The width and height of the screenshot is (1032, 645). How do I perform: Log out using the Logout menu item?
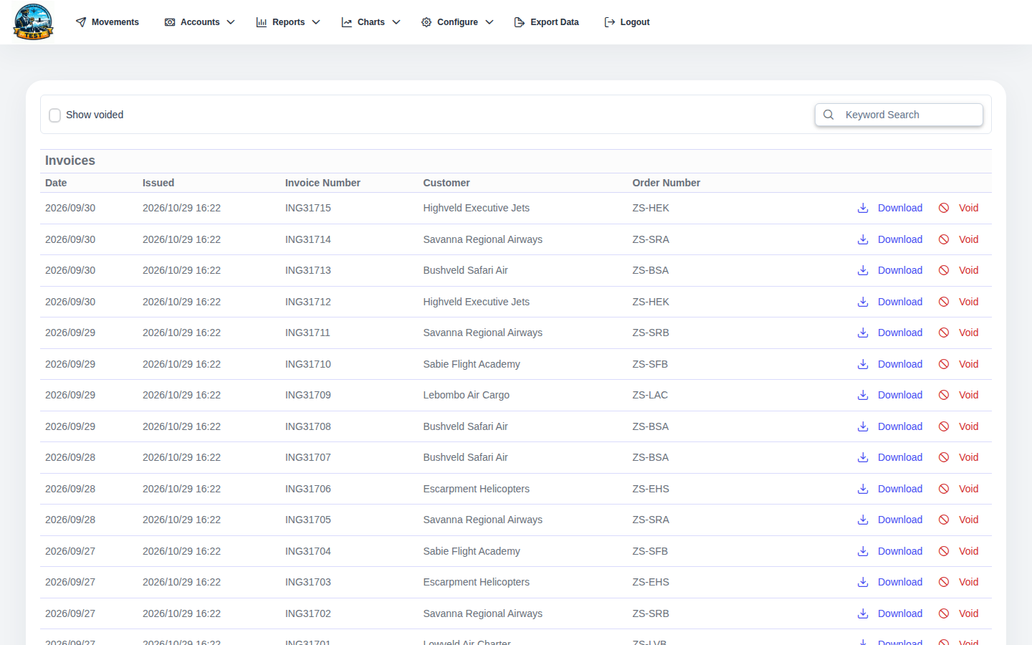tap(627, 22)
